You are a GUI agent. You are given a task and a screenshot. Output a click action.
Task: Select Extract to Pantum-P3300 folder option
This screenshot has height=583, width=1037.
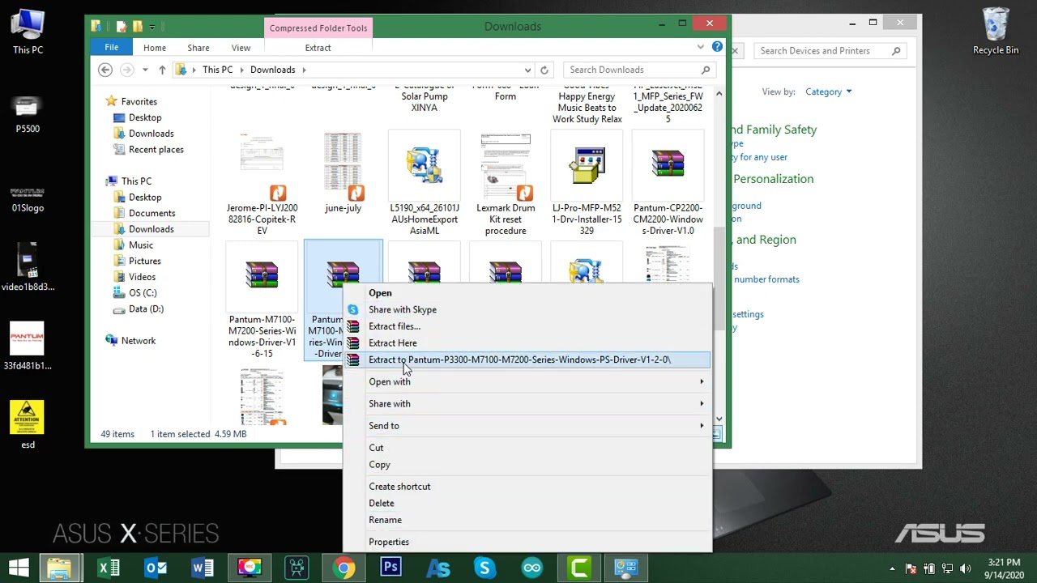[x=527, y=360]
